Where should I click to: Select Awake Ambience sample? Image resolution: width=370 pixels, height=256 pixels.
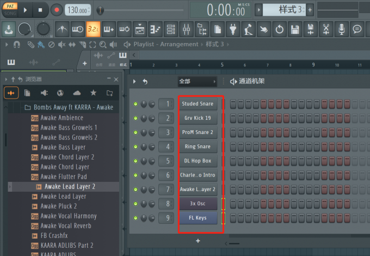(62, 118)
